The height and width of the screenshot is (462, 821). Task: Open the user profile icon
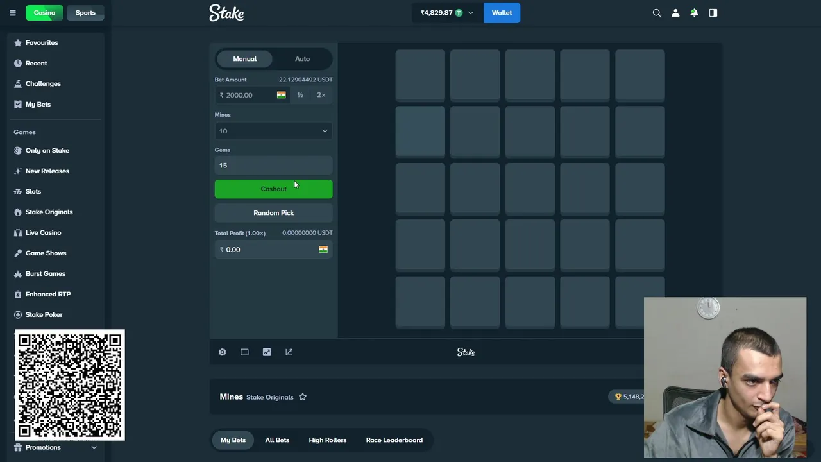click(x=675, y=13)
